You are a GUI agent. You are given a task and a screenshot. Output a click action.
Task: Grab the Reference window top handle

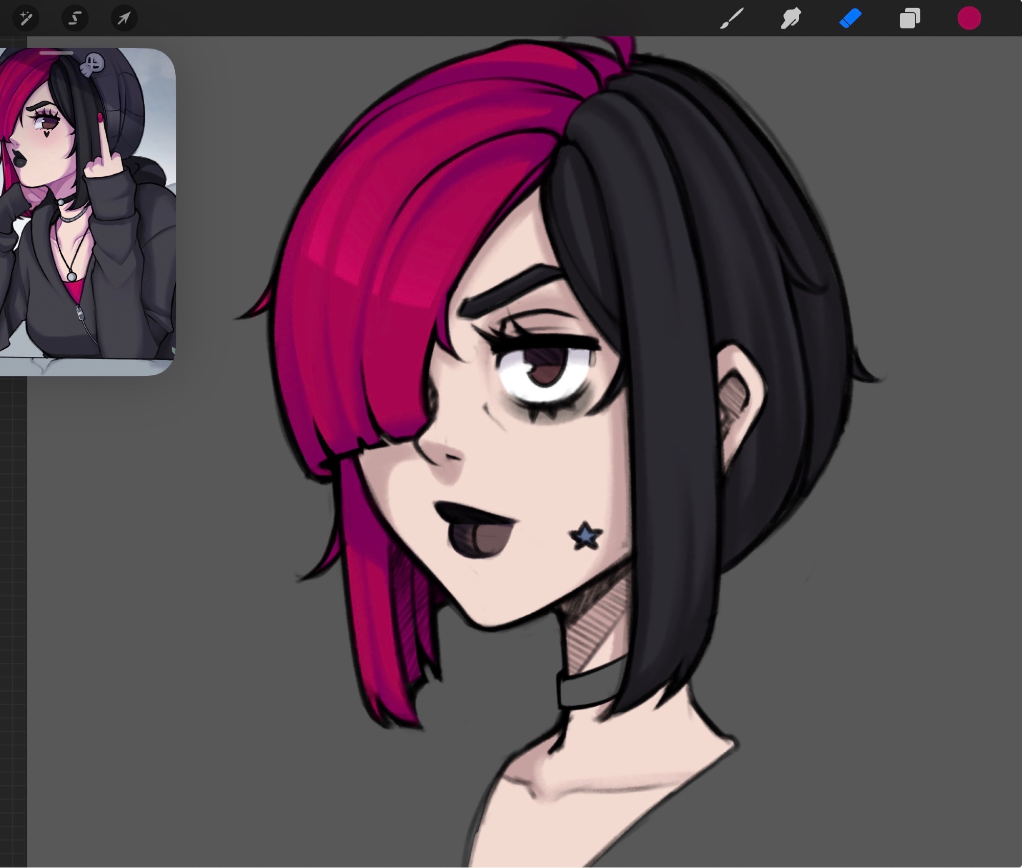click(56, 53)
